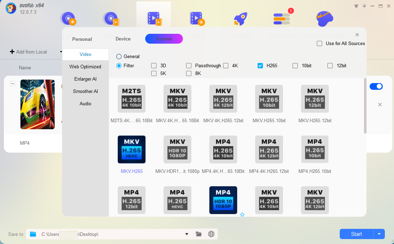This screenshot has width=394, height=244.
Task: Select Audio in the side list
Action: (x=85, y=104)
